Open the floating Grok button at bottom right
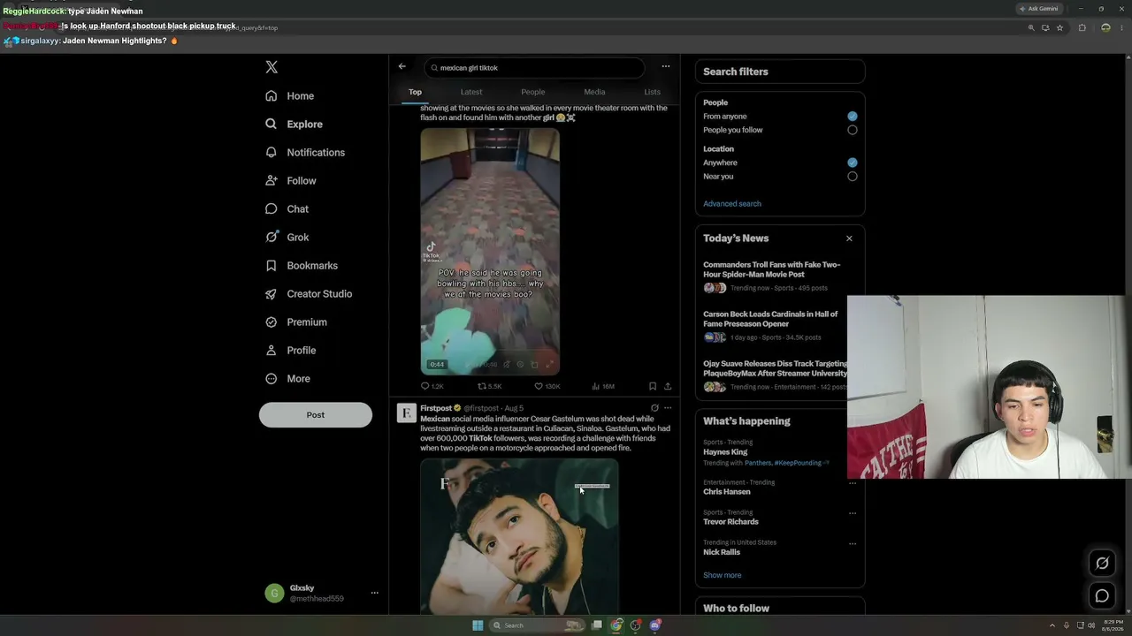The height and width of the screenshot is (636, 1132). pos(1102,564)
